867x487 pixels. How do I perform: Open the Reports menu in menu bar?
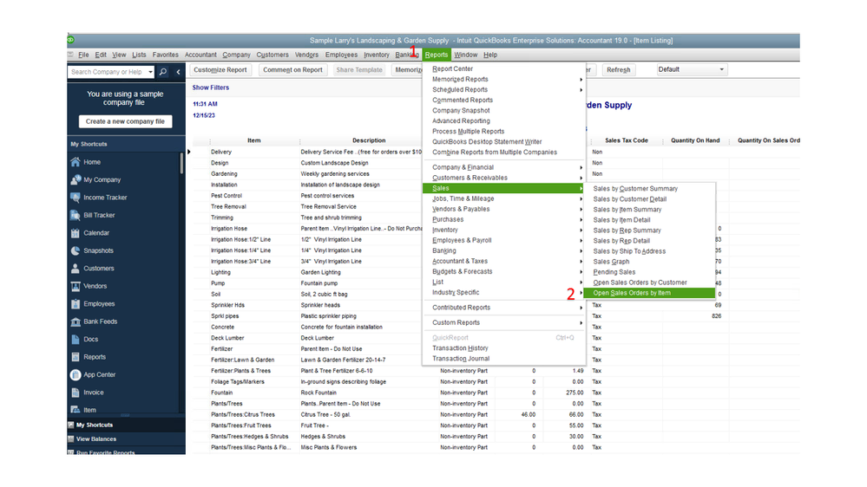(x=437, y=55)
